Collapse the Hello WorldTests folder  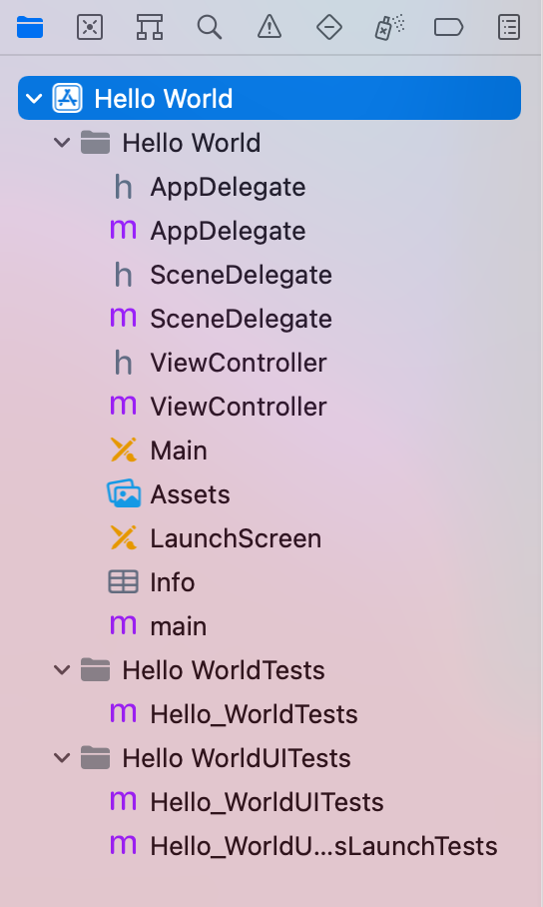click(62, 670)
